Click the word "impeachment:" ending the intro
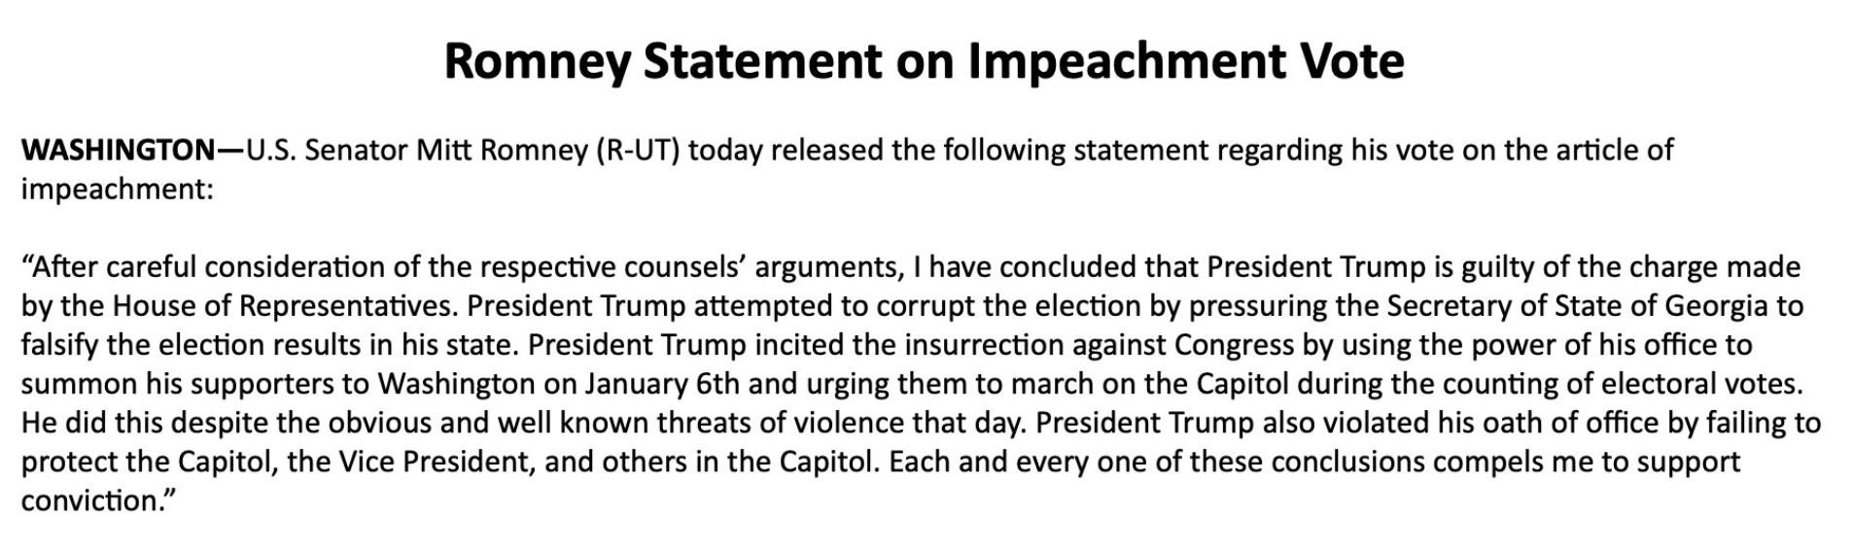This screenshot has height=551, width=1853. click(x=117, y=189)
